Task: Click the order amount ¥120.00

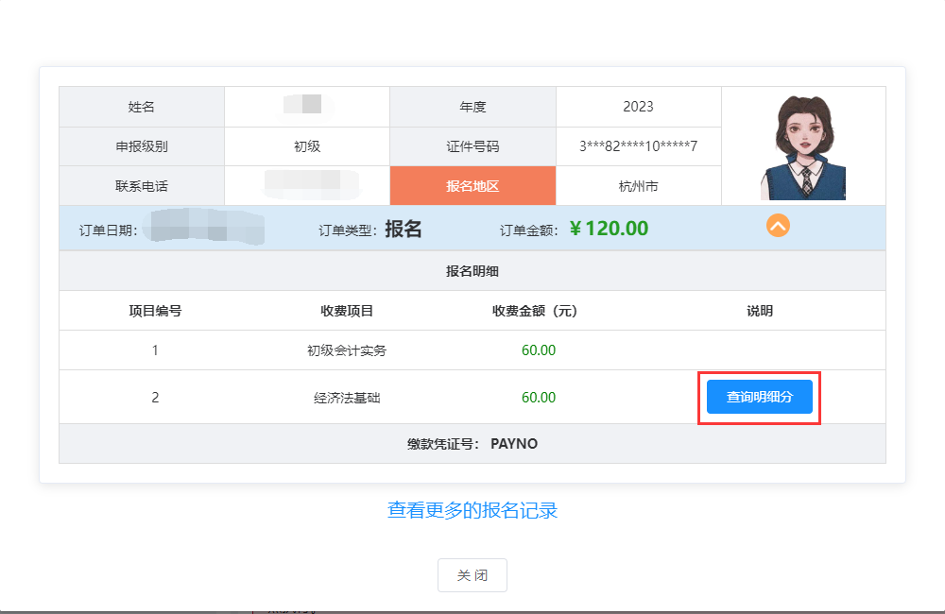Action: [x=609, y=227]
